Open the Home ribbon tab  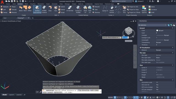8,4
